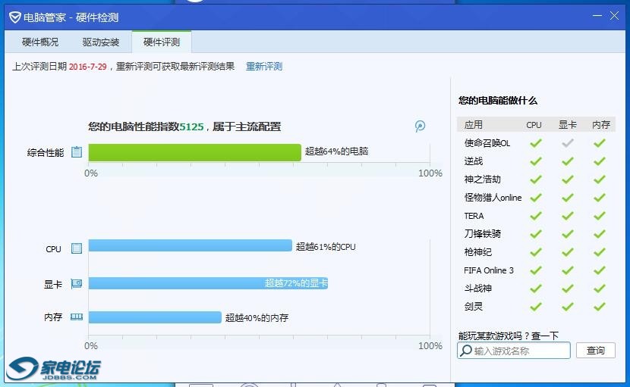Click the 内存 checkmark for 刀锋铁骑

pyautogui.click(x=599, y=234)
